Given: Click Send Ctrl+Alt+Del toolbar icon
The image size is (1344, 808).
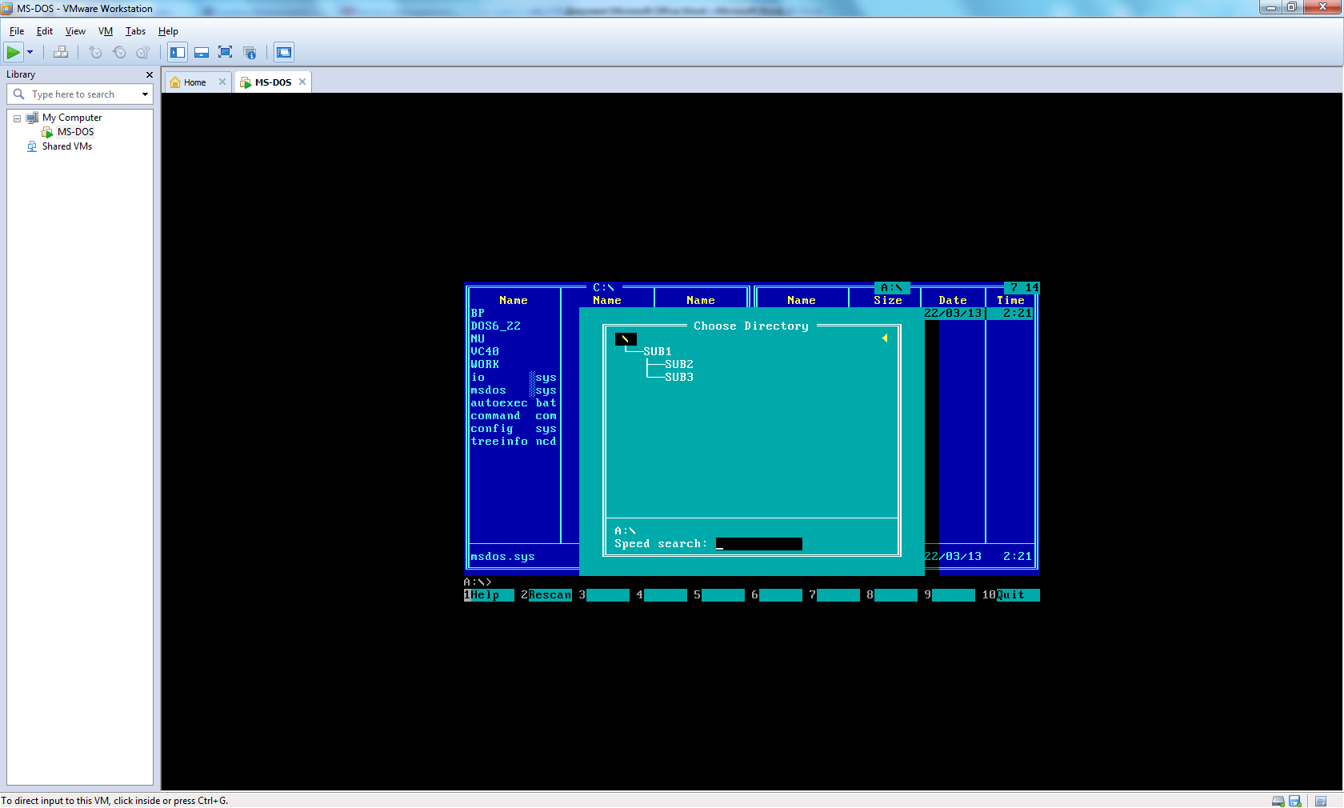Looking at the screenshot, I should (x=61, y=53).
